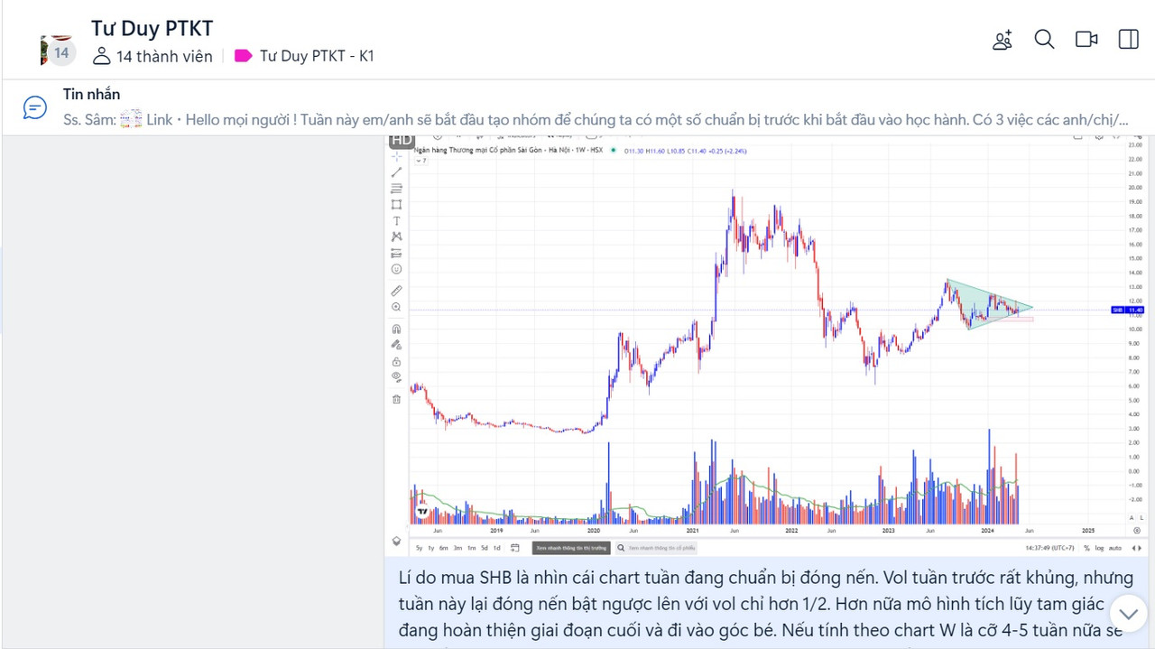
Task: Select the trend line tool in the chart
Action: [x=396, y=172]
